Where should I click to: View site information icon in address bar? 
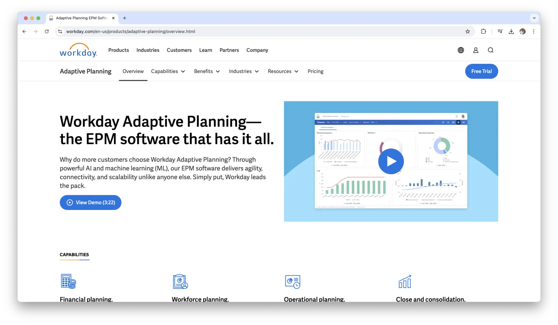coord(60,31)
